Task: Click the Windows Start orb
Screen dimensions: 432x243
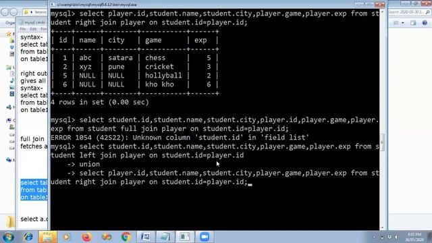Action: point(8,237)
